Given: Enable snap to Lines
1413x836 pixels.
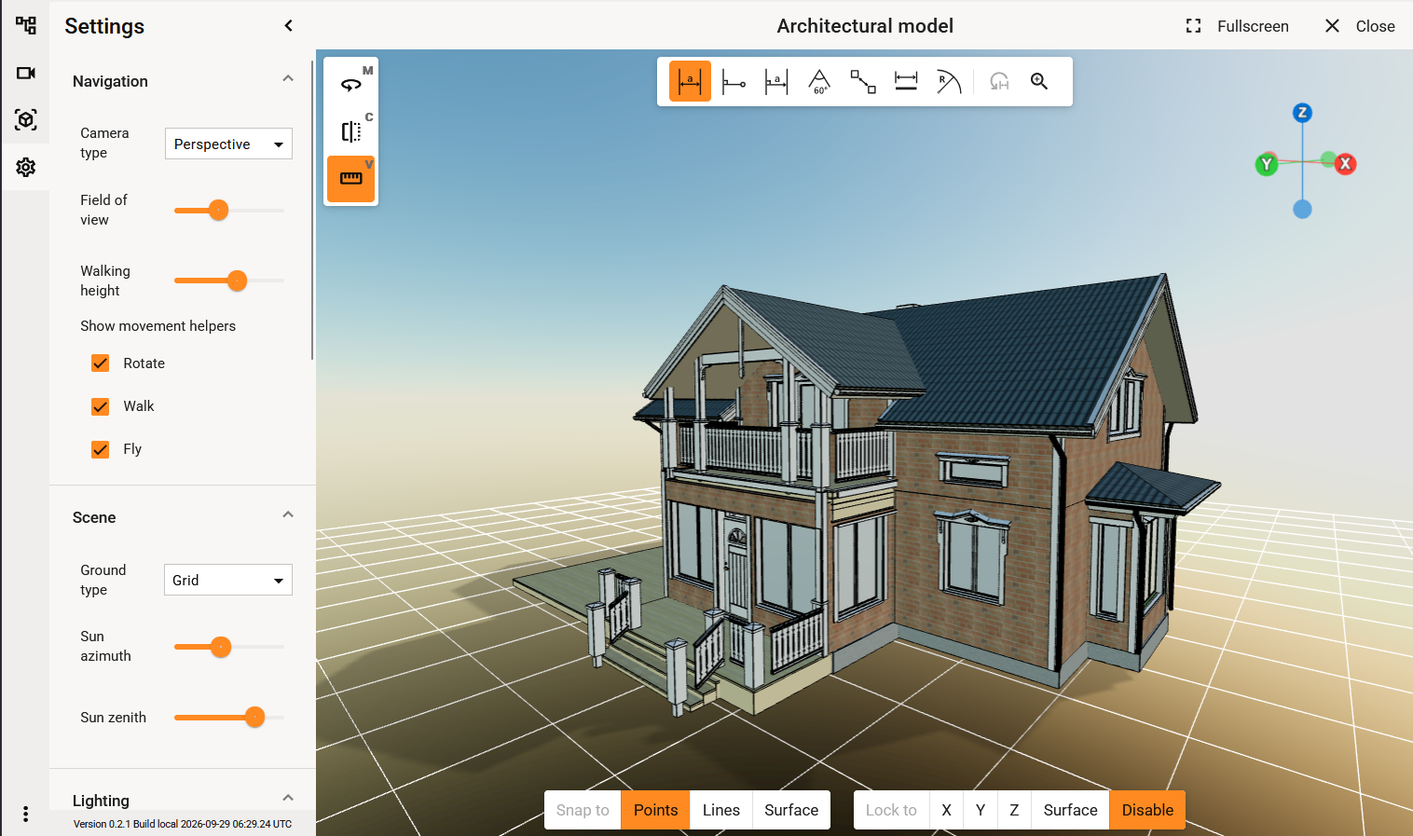Looking at the screenshot, I should tap(721, 810).
